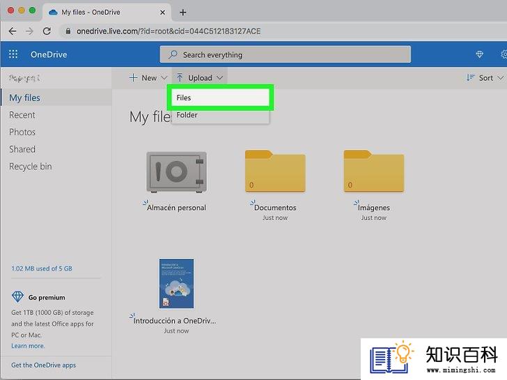Viewport: 507px width, 380px height.
Task: Click the Sort button label
Action: pos(486,78)
